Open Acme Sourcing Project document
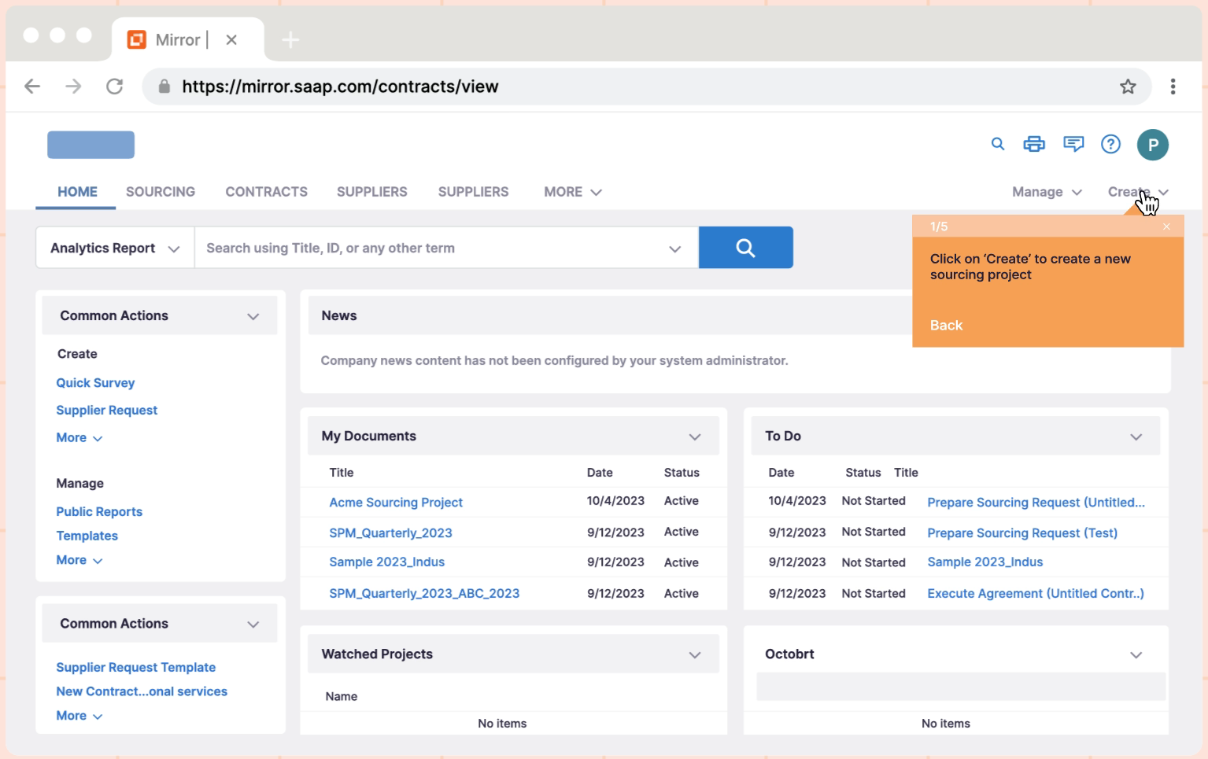 click(x=396, y=502)
